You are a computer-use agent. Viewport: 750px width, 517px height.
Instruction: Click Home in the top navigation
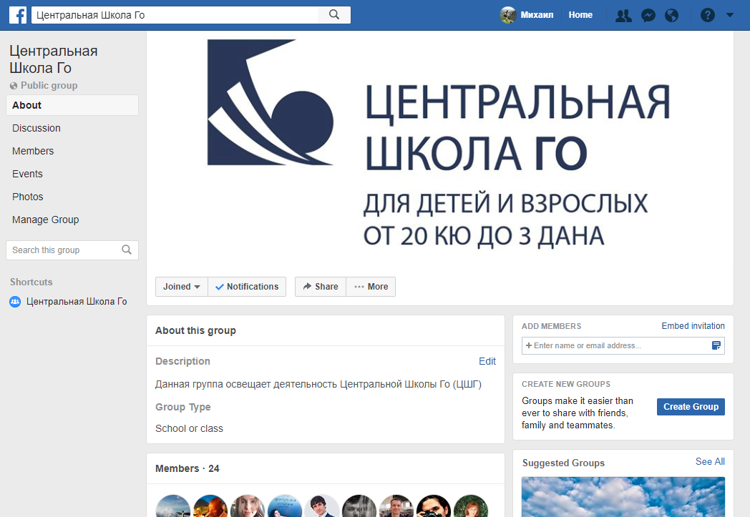580,15
